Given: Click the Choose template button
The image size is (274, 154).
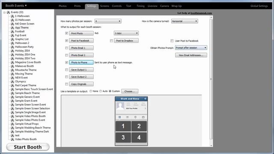Looking at the screenshot, I should point(130,91).
